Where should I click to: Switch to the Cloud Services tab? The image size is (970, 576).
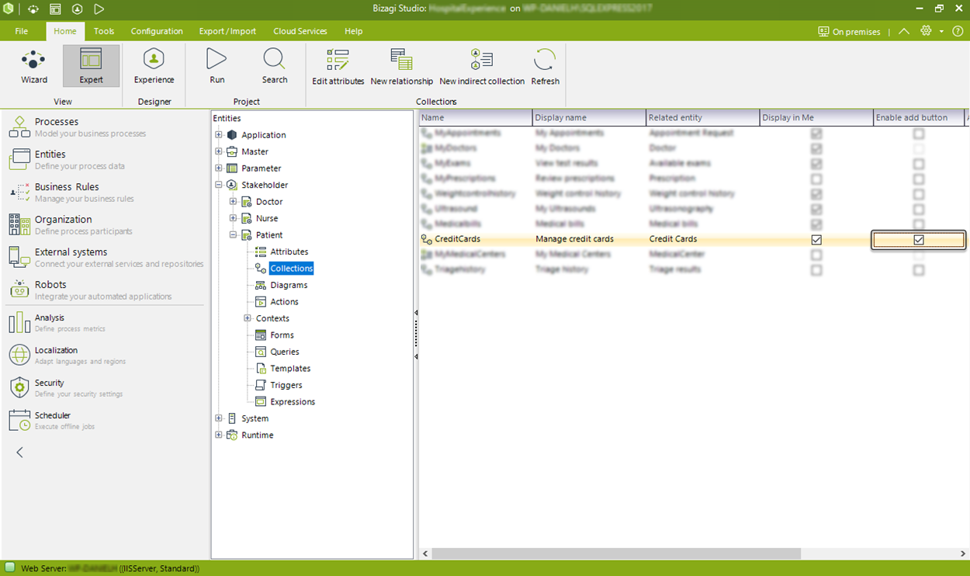click(x=300, y=31)
